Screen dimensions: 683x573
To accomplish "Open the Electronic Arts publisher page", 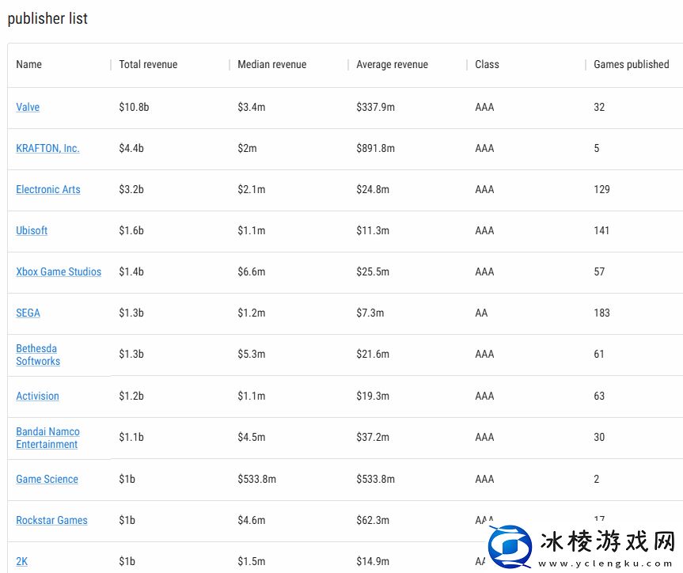I will pyautogui.click(x=47, y=189).
